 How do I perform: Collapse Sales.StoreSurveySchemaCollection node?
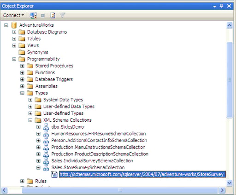tap(38, 167)
